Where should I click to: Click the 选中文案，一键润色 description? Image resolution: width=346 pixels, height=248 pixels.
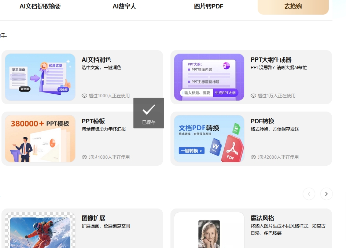coord(102,67)
